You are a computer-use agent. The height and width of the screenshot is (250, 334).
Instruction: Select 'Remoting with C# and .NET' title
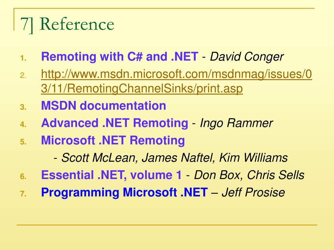click(120, 57)
